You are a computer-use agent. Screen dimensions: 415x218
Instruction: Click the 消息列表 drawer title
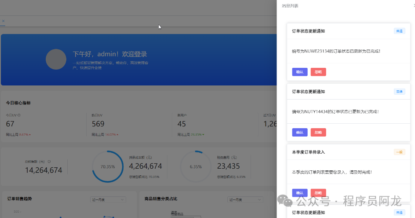[x=290, y=6]
